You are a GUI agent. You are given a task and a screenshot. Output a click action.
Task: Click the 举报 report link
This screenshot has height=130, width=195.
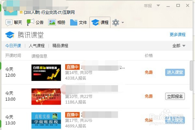pos(148,6)
